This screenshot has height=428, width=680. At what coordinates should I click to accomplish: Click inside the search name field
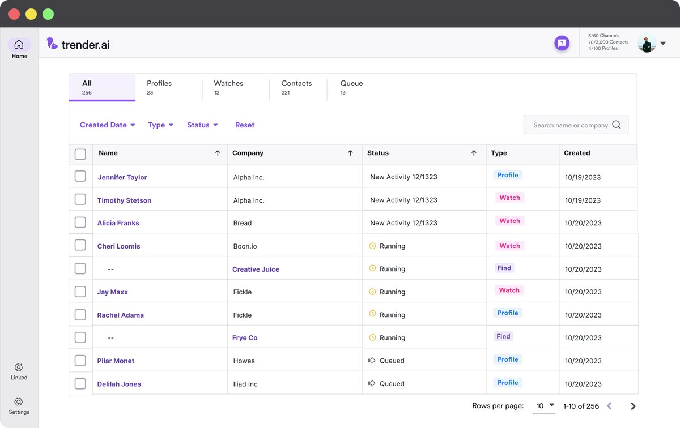click(x=567, y=125)
